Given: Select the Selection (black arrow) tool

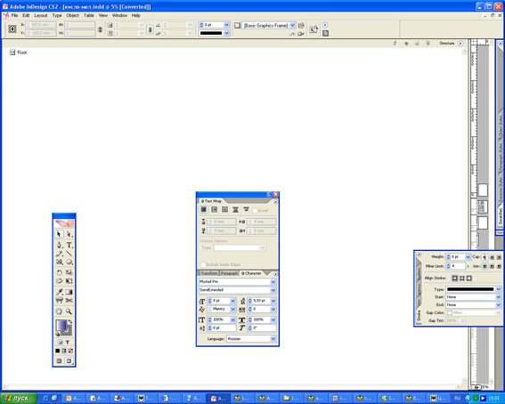Looking at the screenshot, I should [59, 234].
